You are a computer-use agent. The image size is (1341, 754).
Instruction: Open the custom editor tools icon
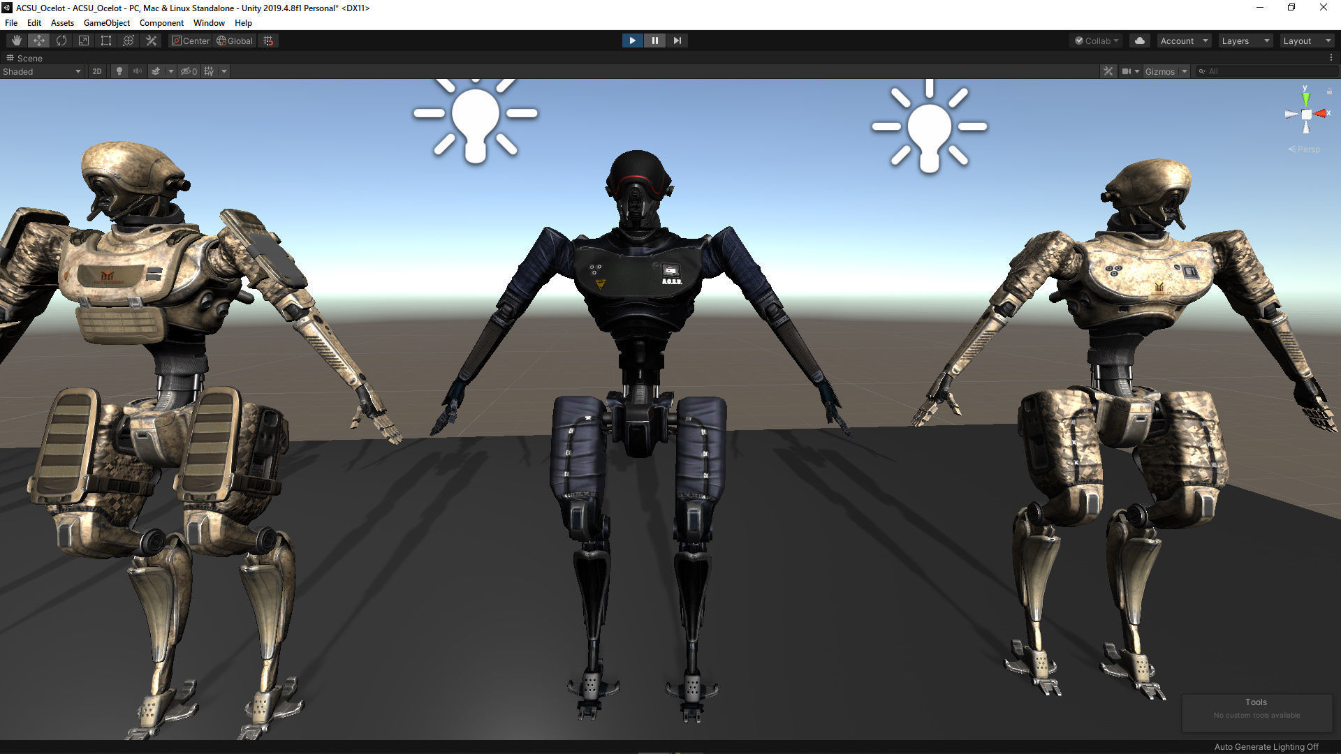tap(151, 40)
